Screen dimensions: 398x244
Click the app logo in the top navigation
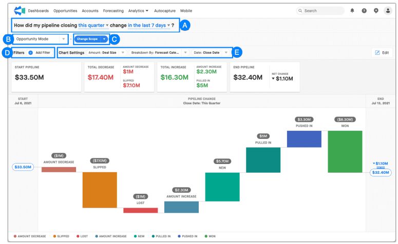tap(20, 11)
